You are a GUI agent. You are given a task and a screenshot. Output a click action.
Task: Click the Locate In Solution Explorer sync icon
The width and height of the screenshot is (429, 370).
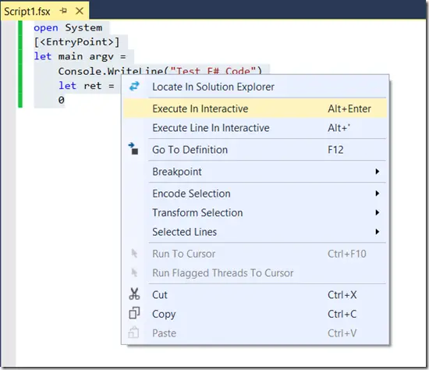tap(134, 87)
